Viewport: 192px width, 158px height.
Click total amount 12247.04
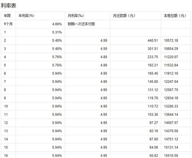pos(171,81)
